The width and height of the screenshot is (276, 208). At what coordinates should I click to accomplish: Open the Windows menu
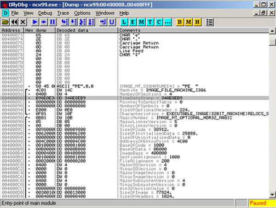[x=105, y=13]
